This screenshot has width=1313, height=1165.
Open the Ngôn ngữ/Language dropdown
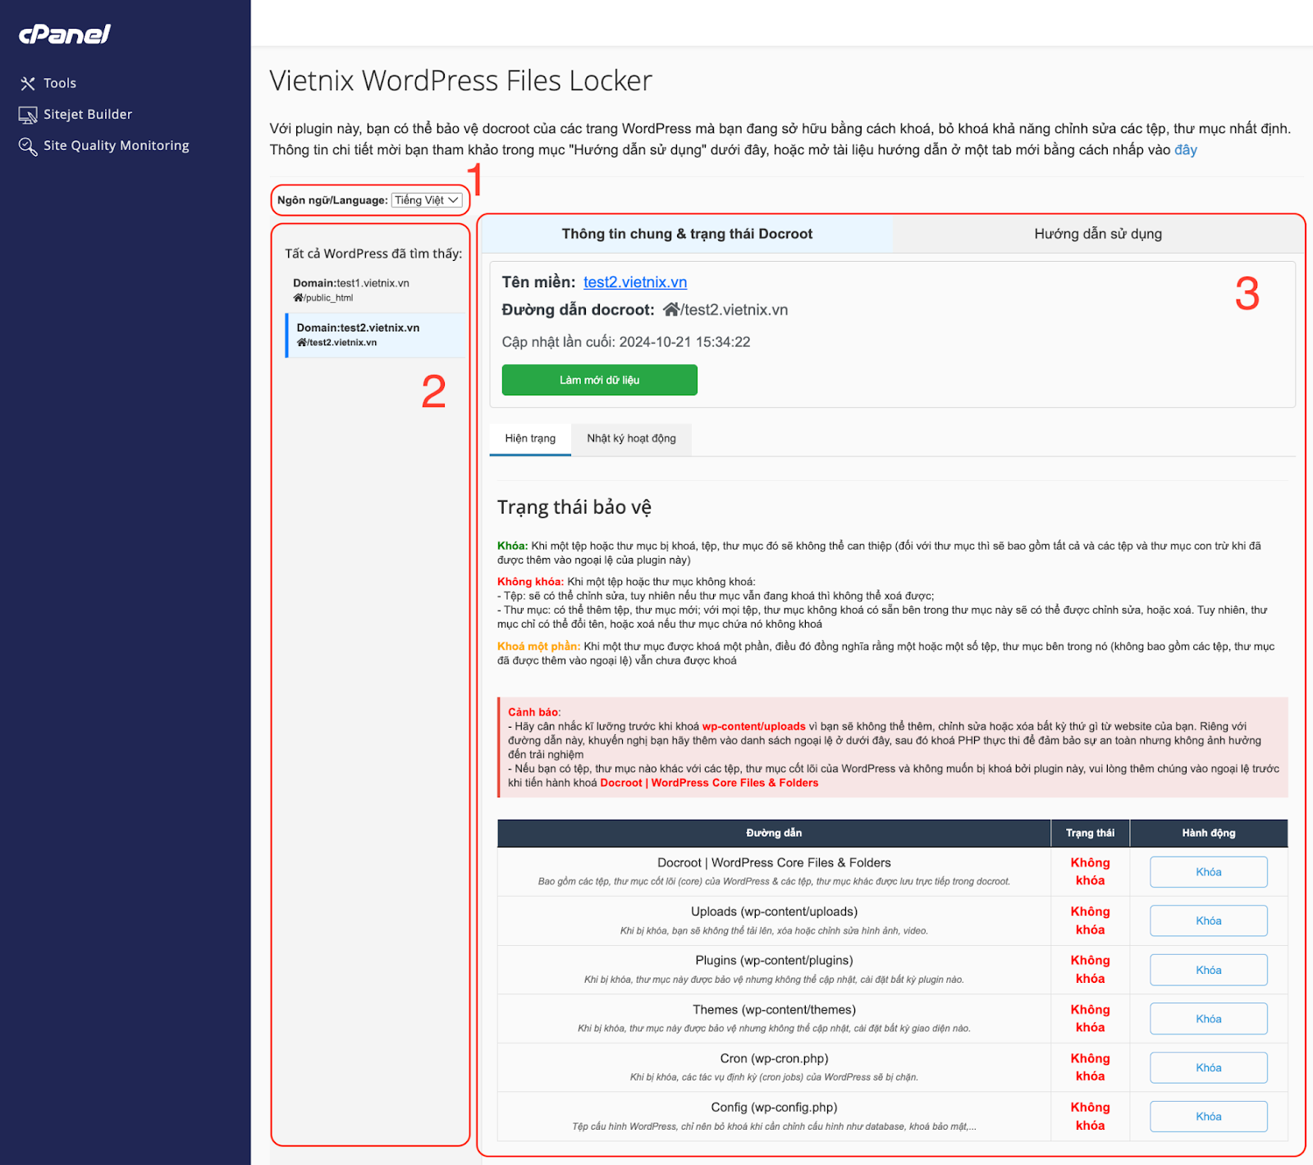(427, 200)
